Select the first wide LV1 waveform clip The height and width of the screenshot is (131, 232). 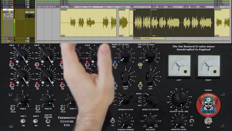click(x=88, y=23)
